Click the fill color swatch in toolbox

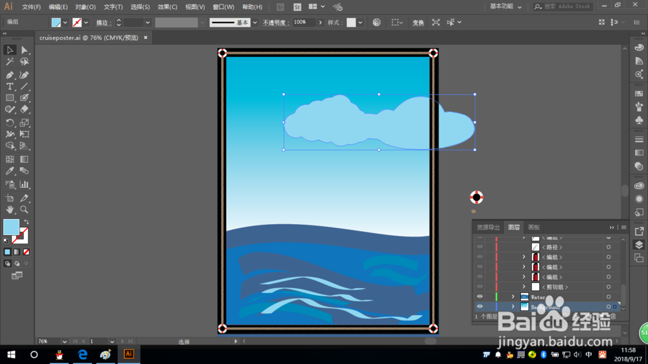(10, 226)
